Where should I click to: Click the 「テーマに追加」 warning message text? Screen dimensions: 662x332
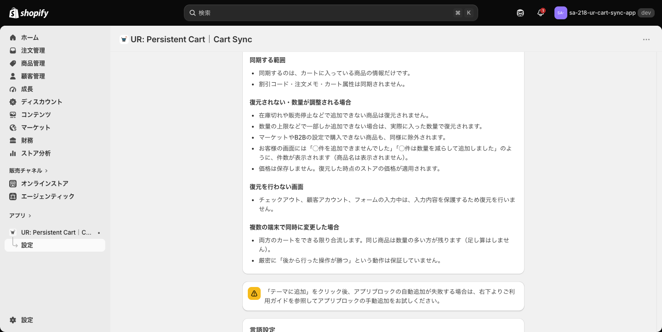coord(390,296)
